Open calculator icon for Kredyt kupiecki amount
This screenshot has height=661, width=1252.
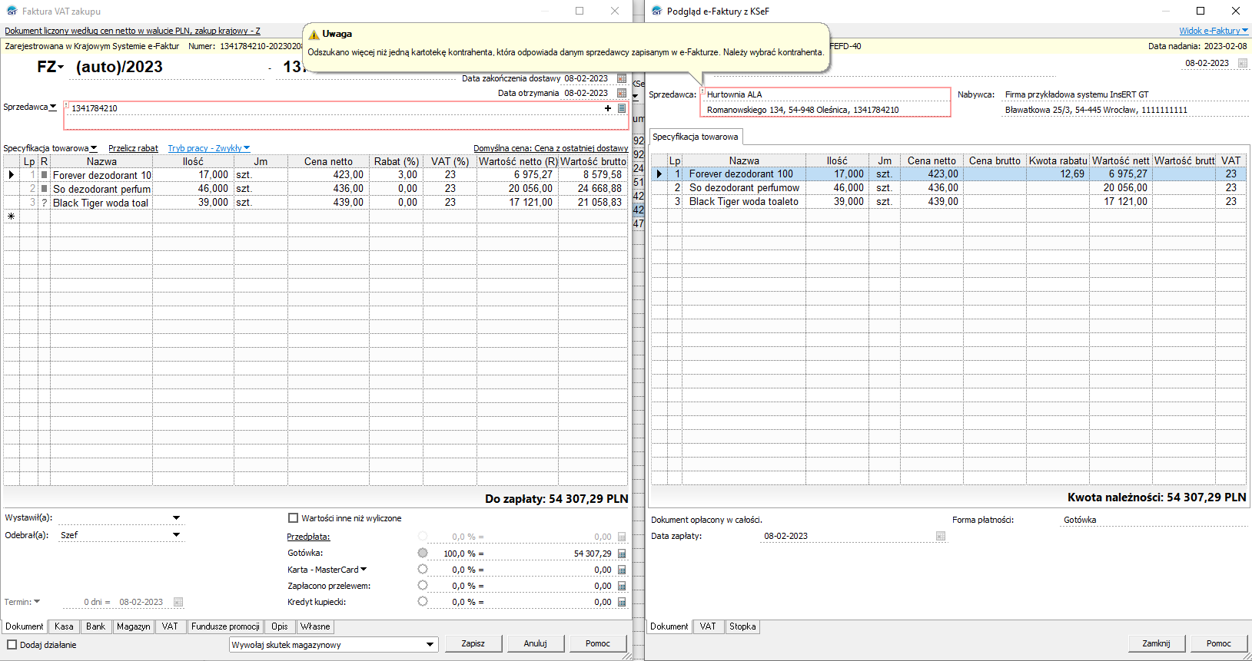pyautogui.click(x=622, y=602)
